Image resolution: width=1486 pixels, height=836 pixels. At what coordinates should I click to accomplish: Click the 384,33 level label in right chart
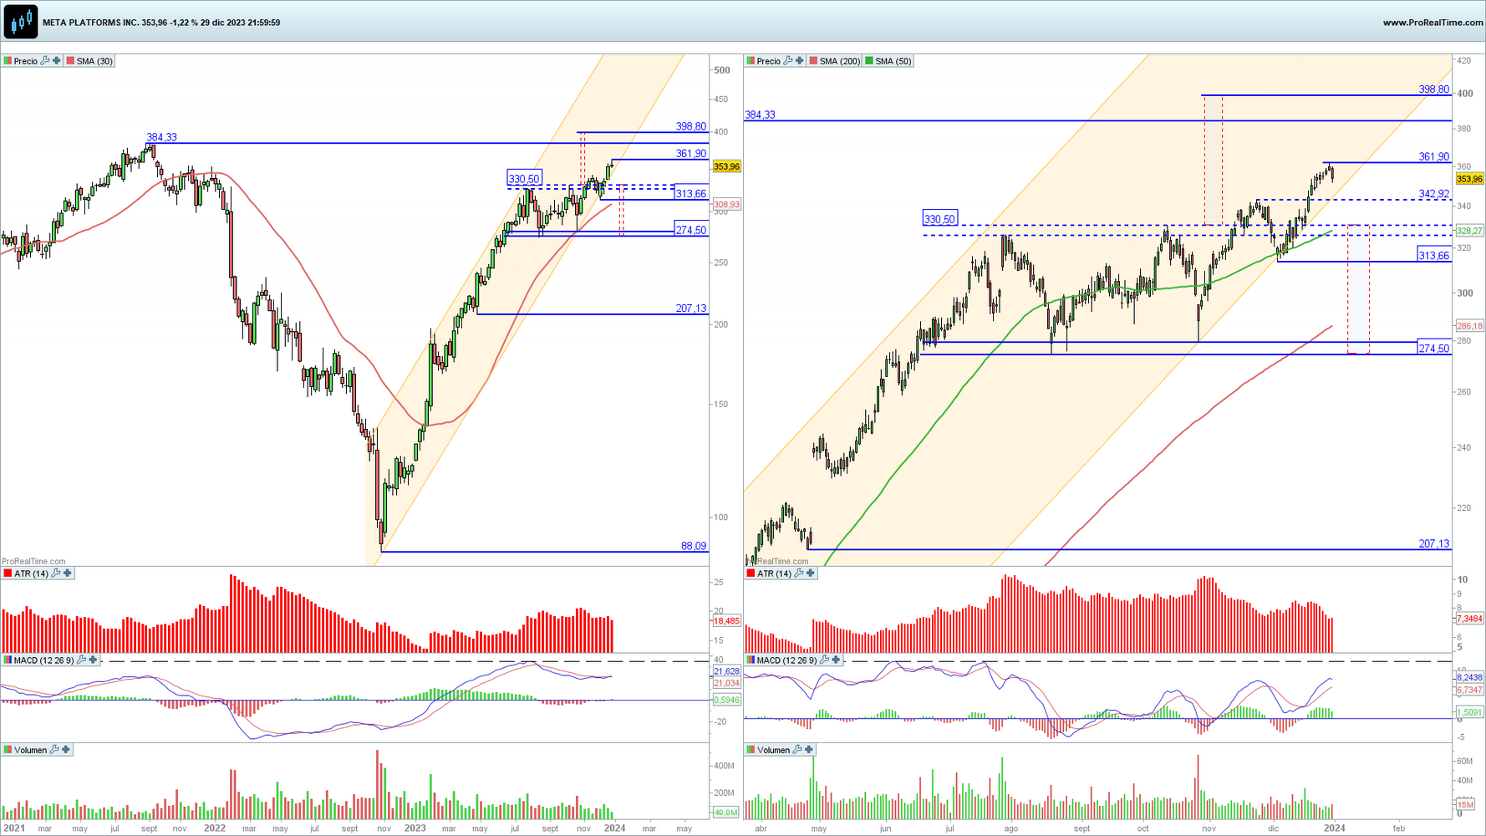click(760, 115)
